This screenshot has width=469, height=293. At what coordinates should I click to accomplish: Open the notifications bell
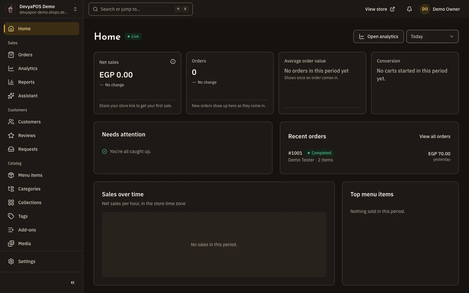coord(409,9)
